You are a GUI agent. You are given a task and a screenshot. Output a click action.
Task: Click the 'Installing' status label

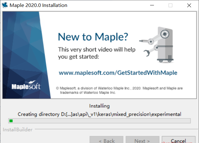point(99,106)
